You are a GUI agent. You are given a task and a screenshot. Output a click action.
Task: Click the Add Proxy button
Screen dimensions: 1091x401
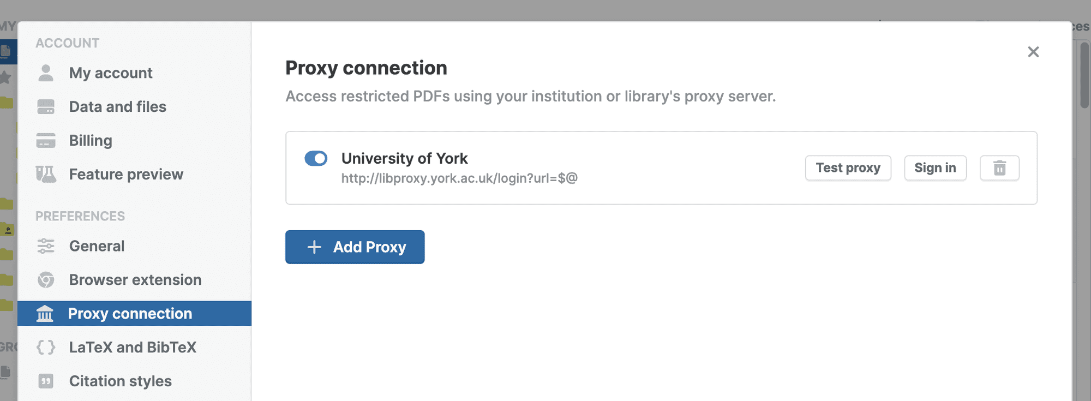point(355,247)
